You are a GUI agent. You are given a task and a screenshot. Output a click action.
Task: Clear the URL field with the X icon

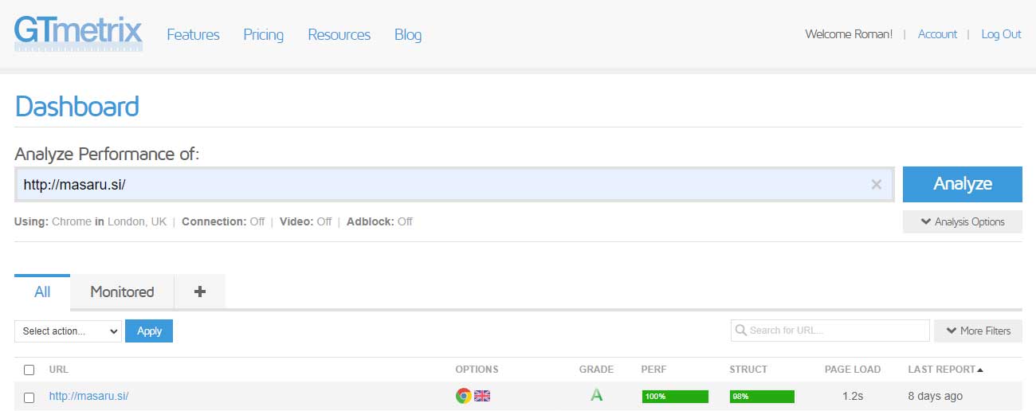pyautogui.click(x=876, y=185)
